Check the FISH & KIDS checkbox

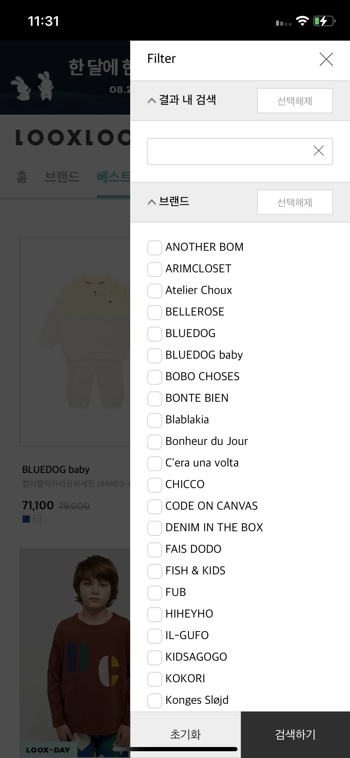(155, 571)
